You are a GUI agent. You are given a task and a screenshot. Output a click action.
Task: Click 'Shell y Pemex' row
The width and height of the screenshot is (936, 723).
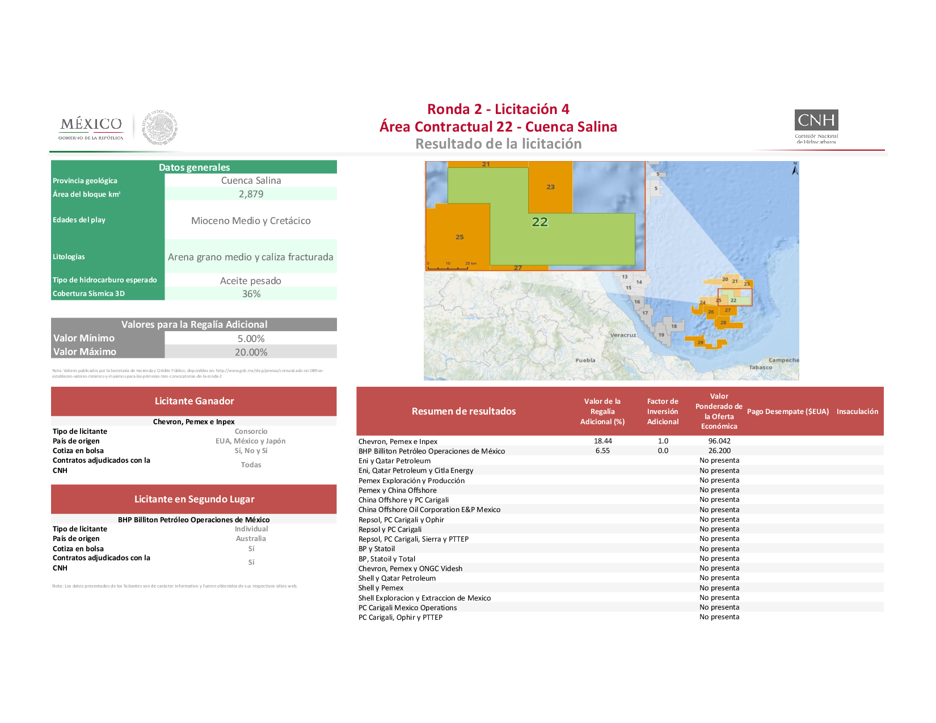620,587
